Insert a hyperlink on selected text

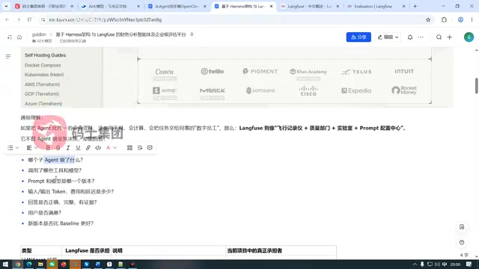88,148
